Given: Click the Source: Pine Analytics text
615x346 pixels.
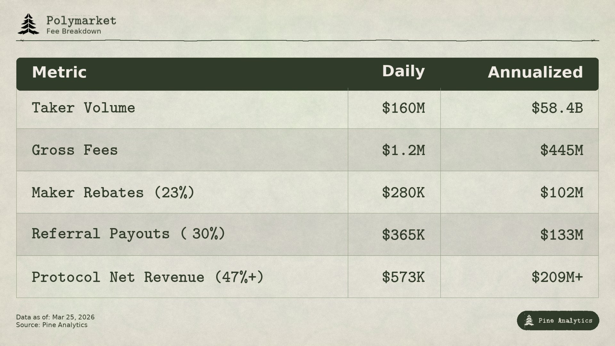Looking at the screenshot, I should click(x=52, y=325).
